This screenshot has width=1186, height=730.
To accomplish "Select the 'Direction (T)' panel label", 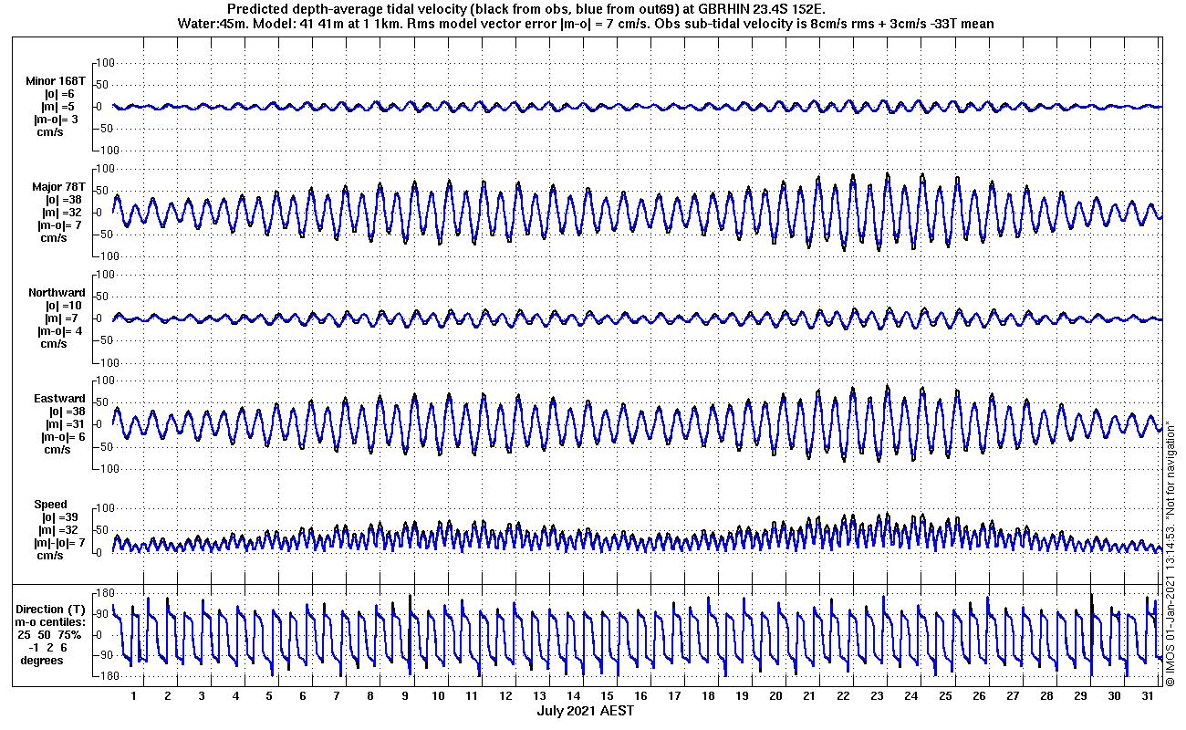I will [52, 610].
